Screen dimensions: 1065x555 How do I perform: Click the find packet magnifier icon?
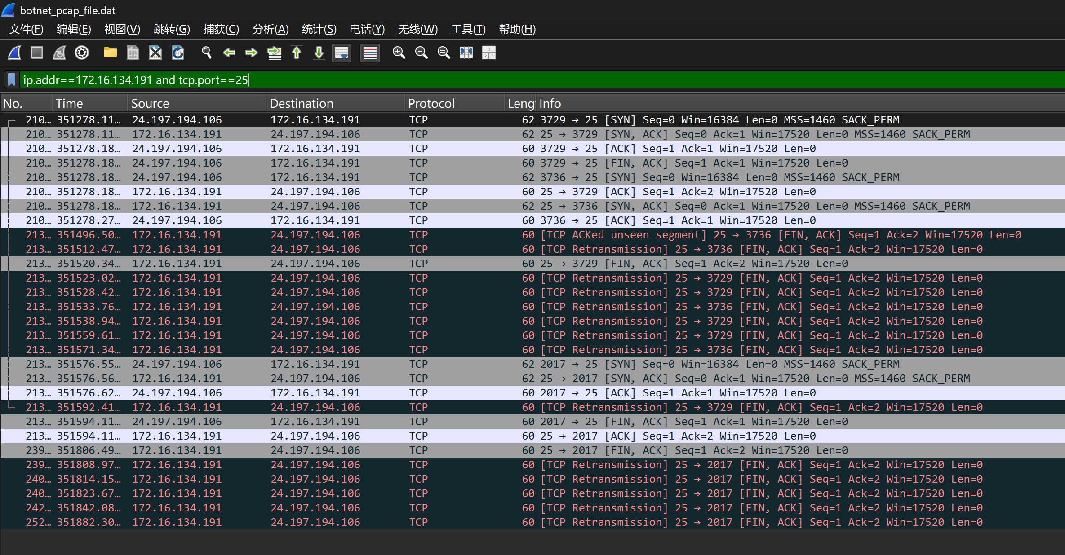[x=207, y=53]
